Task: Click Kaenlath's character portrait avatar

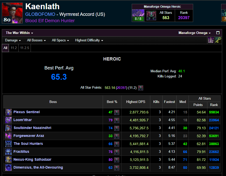Action: coord(12,13)
